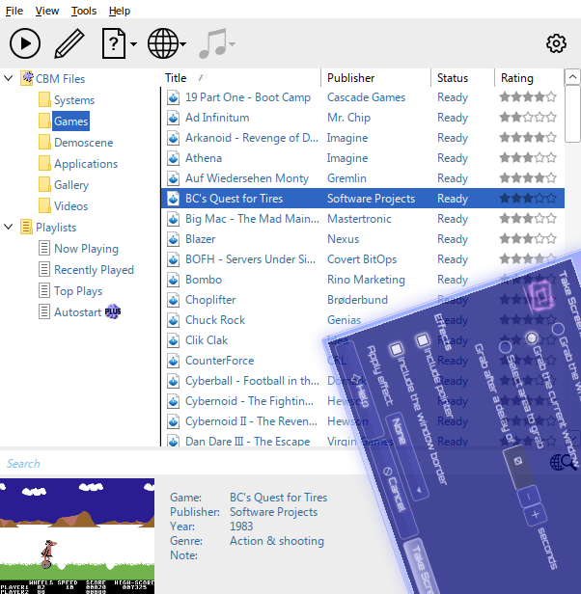Click the pink screenshot icon in Take Screenshot dialog
The image size is (581, 594).
click(x=541, y=296)
